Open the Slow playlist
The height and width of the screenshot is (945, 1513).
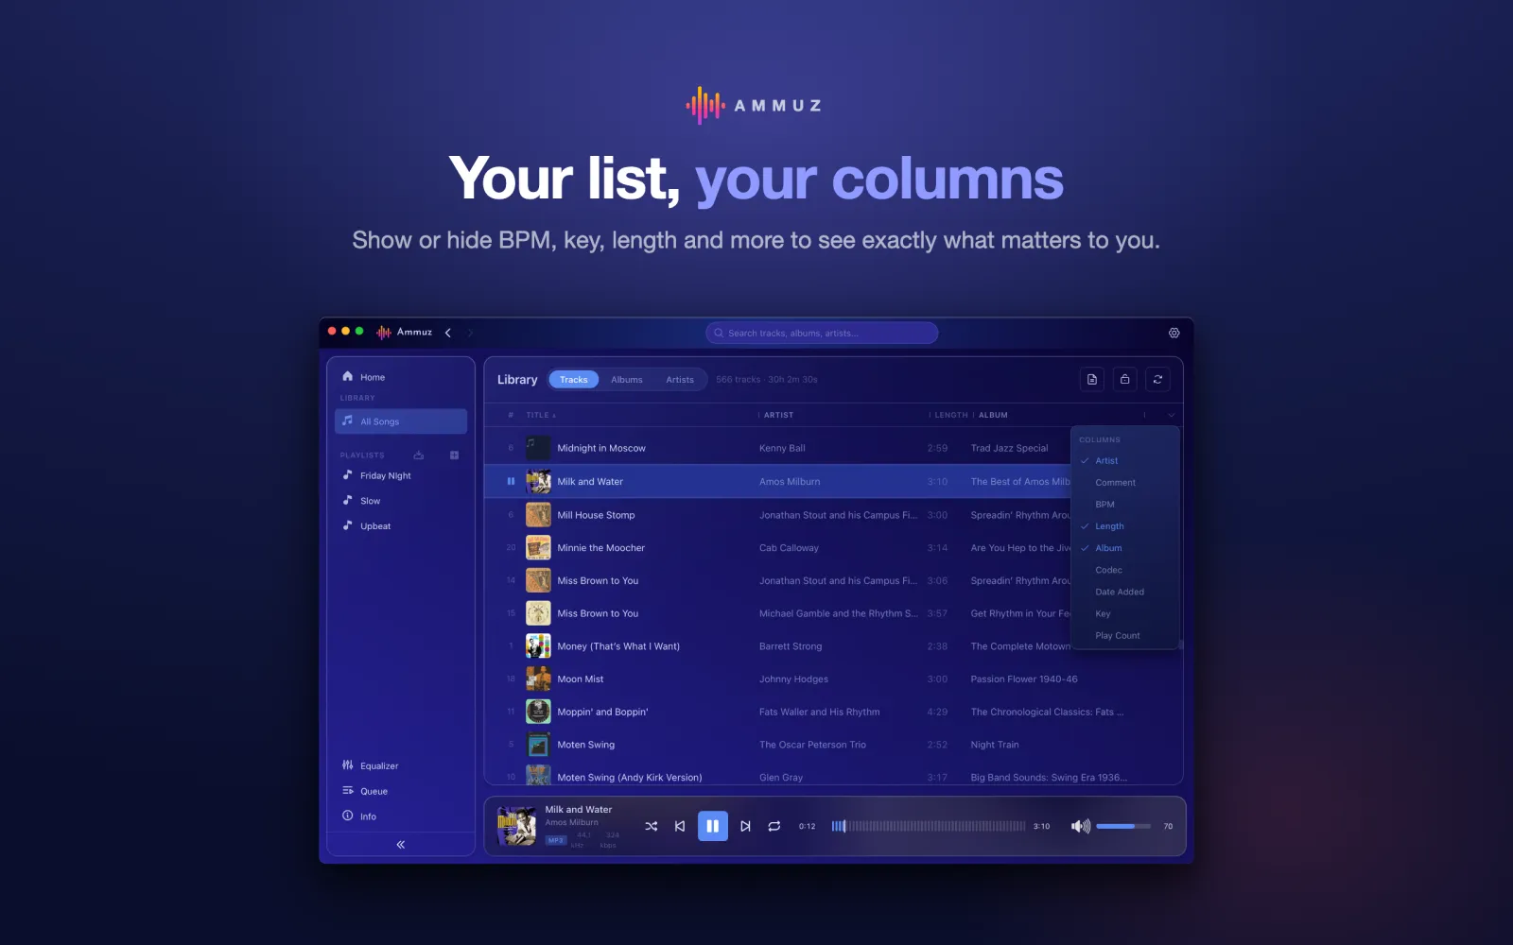pyautogui.click(x=401, y=501)
